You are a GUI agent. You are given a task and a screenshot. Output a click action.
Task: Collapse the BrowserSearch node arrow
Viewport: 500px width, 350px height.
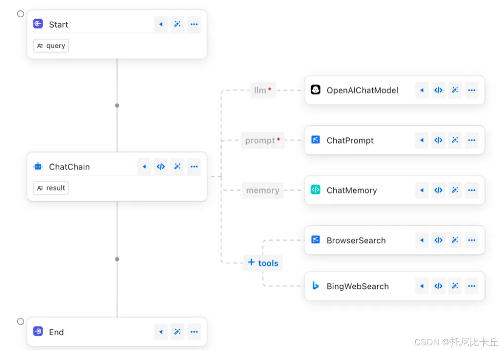(422, 240)
